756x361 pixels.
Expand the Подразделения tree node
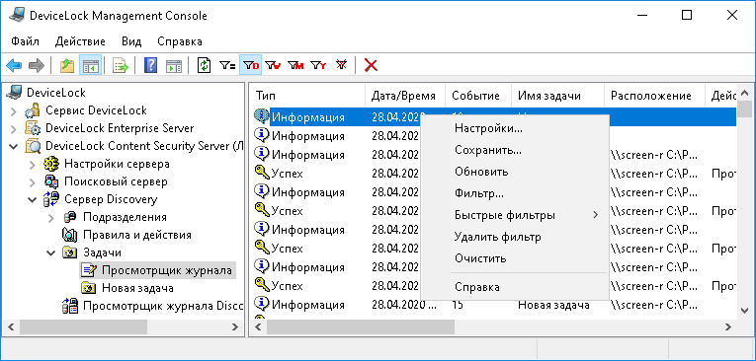pos(51,218)
